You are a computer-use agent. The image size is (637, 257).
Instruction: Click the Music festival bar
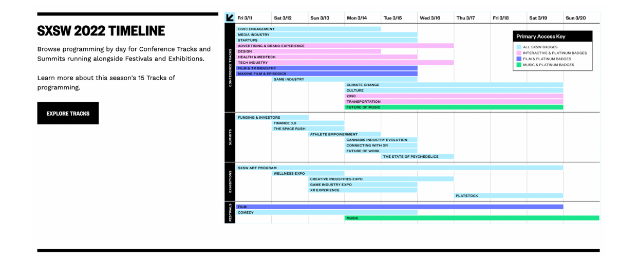(x=472, y=218)
